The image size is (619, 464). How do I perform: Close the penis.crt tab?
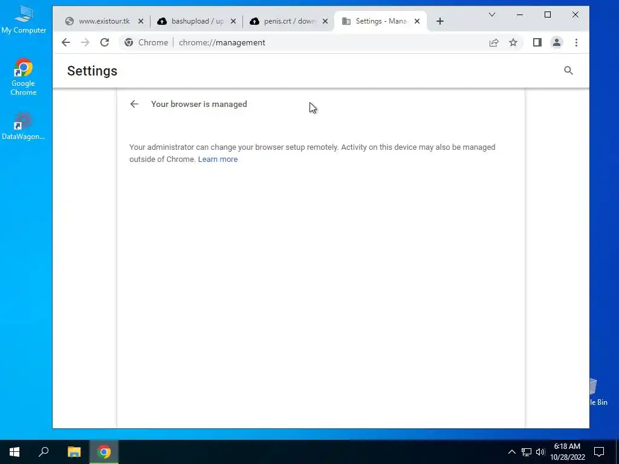[x=325, y=21]
